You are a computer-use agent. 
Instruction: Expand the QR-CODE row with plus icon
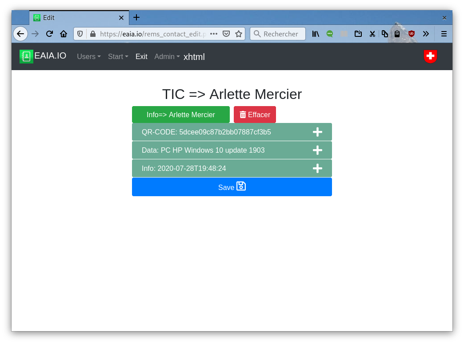317,132
